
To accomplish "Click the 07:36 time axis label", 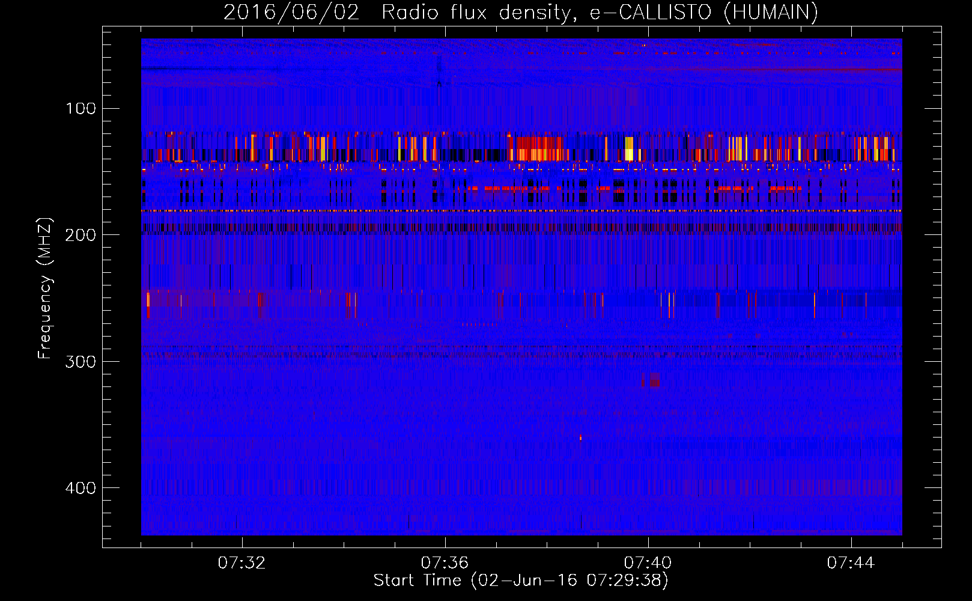I will 445,563.
